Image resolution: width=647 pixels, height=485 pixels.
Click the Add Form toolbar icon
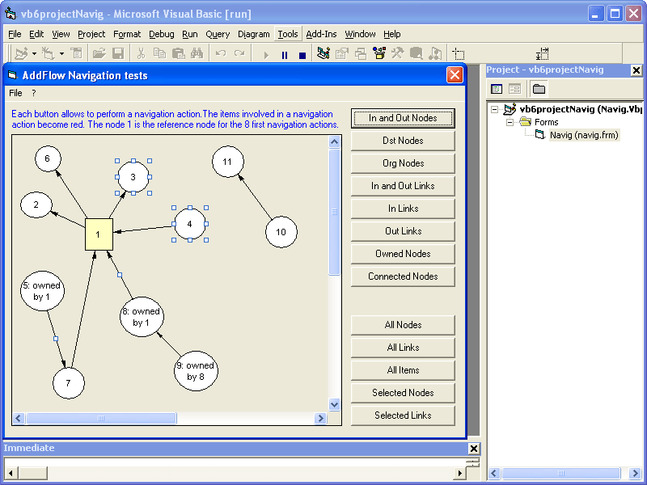pyautogui.click(x=49, y=53)
